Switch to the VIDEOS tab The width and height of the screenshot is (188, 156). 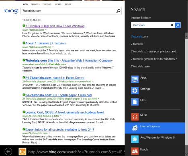(47, 4)
